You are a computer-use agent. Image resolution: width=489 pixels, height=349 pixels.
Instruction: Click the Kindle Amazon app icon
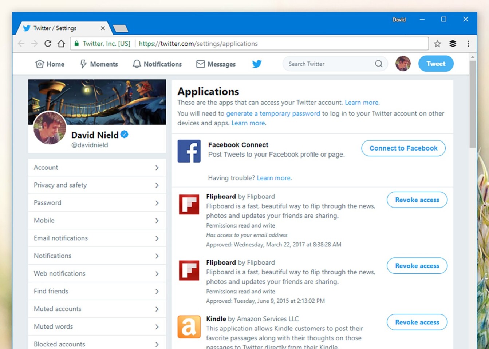(189, 326)
